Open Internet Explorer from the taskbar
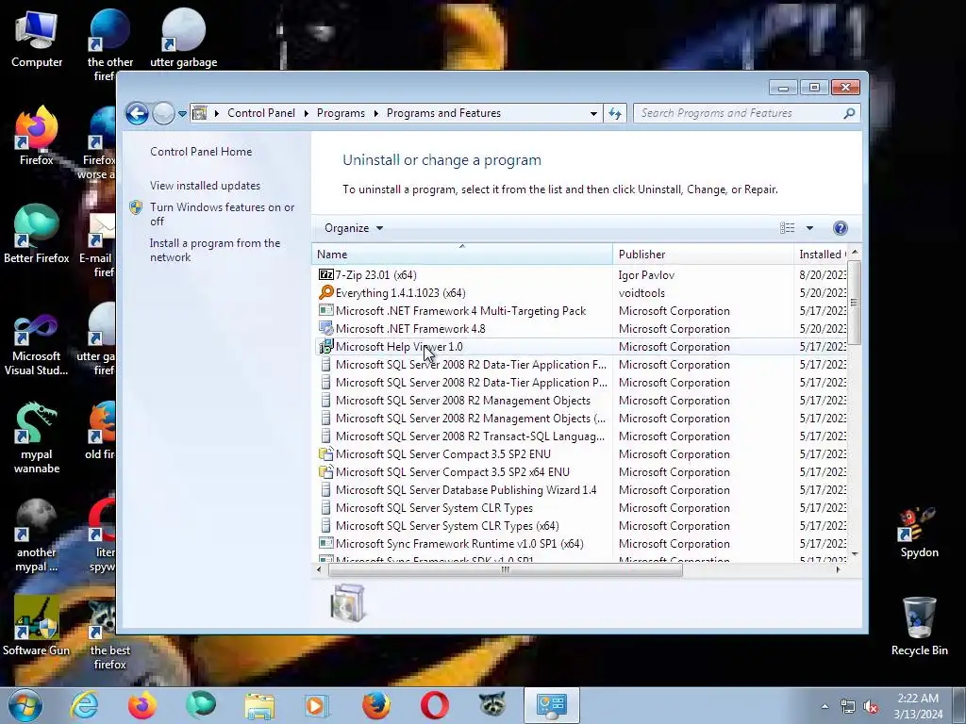 (84, 705)
